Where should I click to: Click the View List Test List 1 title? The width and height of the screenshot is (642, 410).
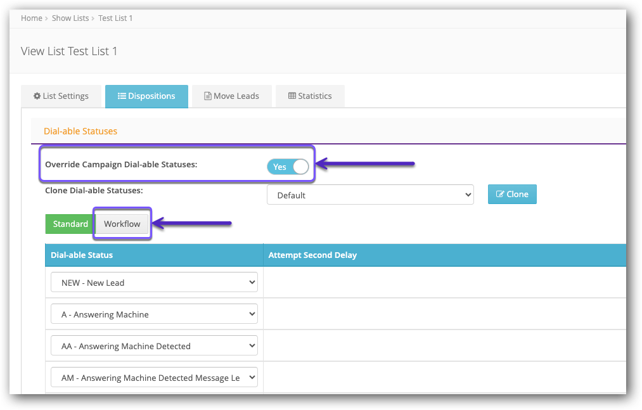pos(69,51)
